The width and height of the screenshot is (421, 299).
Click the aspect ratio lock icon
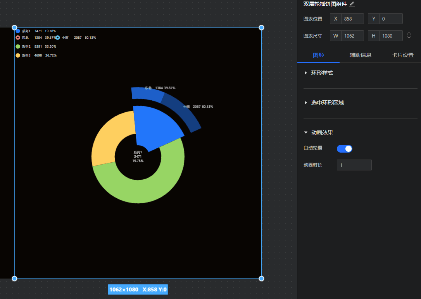409,36
